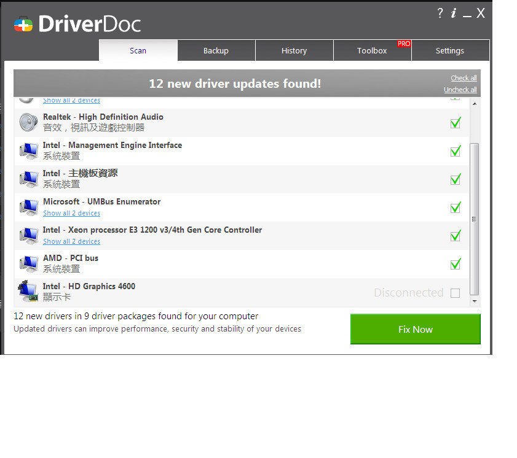Expand Show all 2 devices under Xeon processor

tap(71, 241)
